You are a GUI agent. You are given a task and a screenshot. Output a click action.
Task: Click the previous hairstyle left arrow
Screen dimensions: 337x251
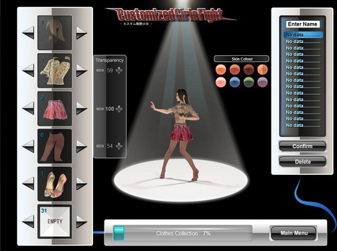click(28, 33)
